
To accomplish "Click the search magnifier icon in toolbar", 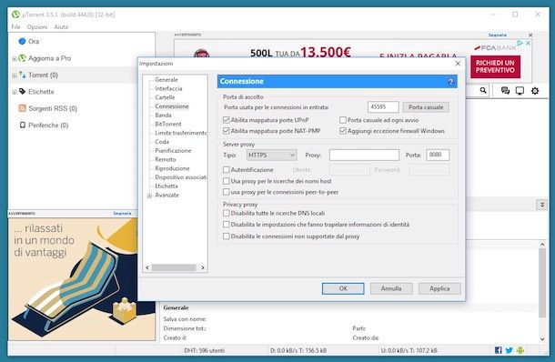I will pyautogui.click(x=483, y=91).
